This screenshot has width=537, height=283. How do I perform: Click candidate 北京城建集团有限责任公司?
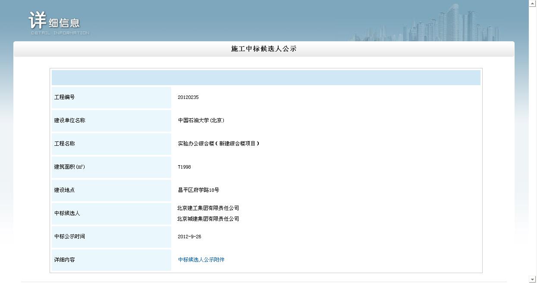208,219
